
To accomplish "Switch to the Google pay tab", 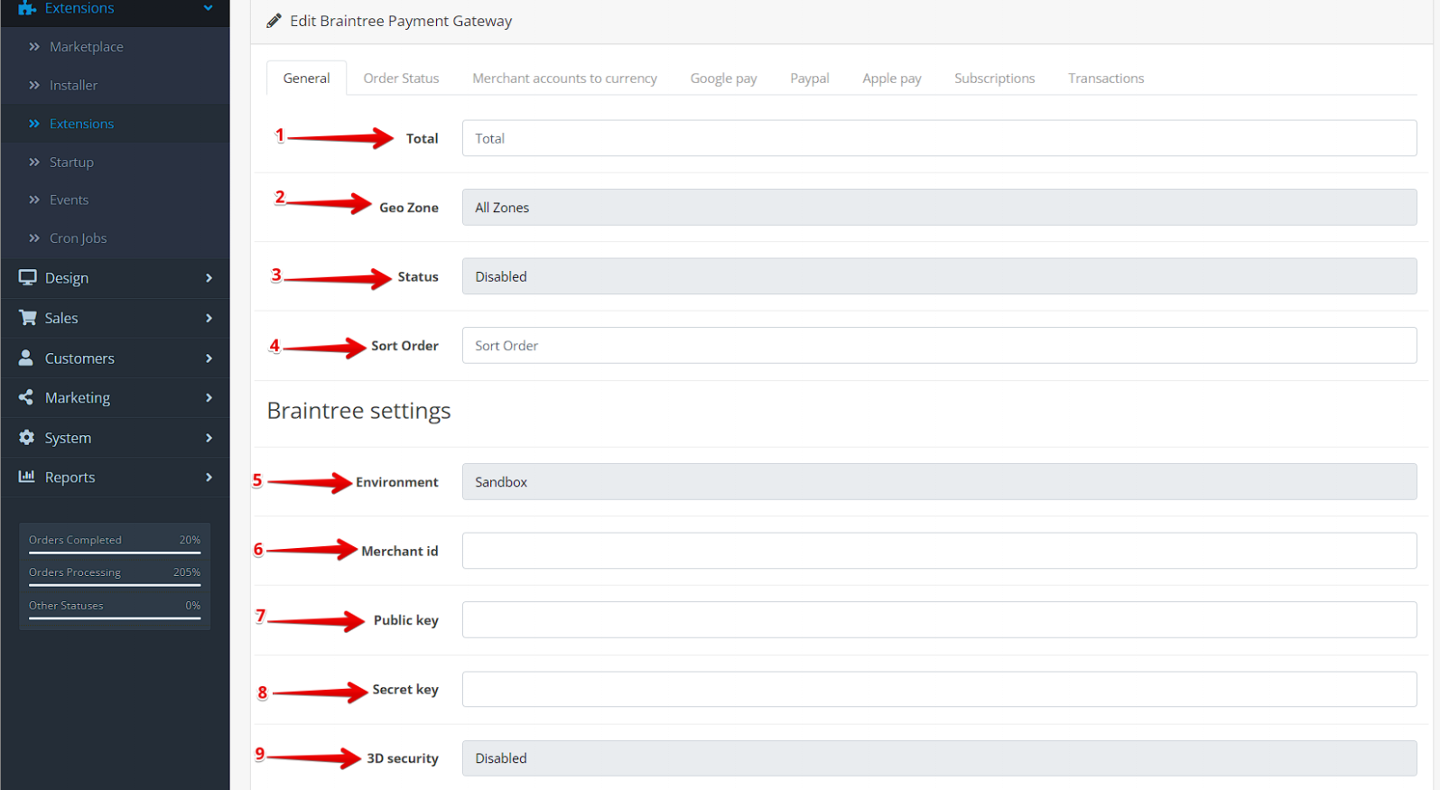I will [x=723, y=79].
